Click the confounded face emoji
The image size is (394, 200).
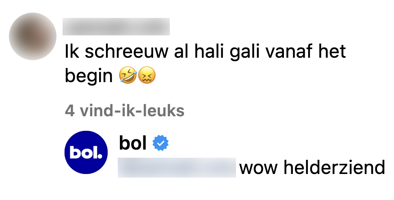[x=147, y=75]
